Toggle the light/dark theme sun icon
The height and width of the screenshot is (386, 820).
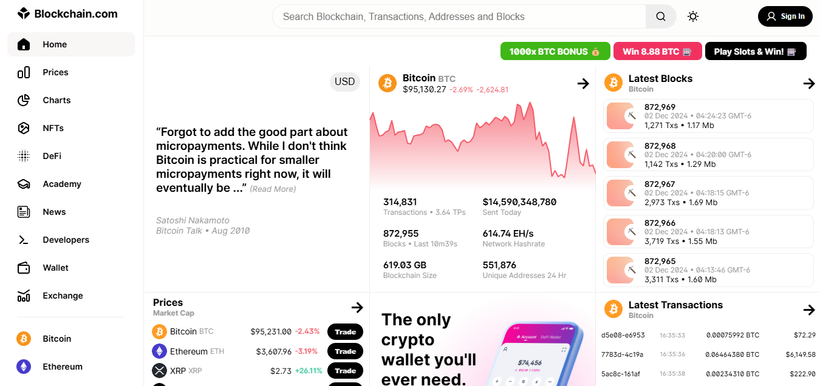pyautogui.click(x=693, y=16)
